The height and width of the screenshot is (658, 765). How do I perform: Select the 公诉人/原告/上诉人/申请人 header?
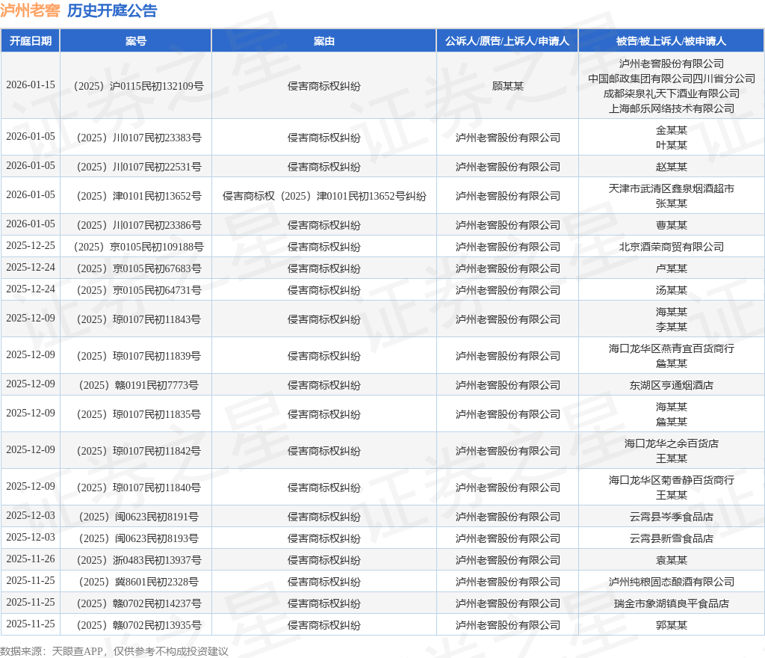tap(507, 41)
